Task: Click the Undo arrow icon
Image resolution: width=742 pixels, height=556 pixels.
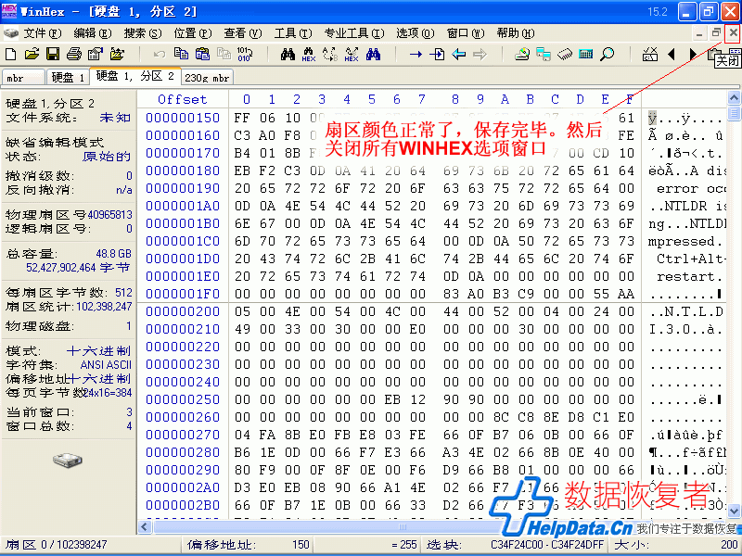Action: tap(159, 55)
